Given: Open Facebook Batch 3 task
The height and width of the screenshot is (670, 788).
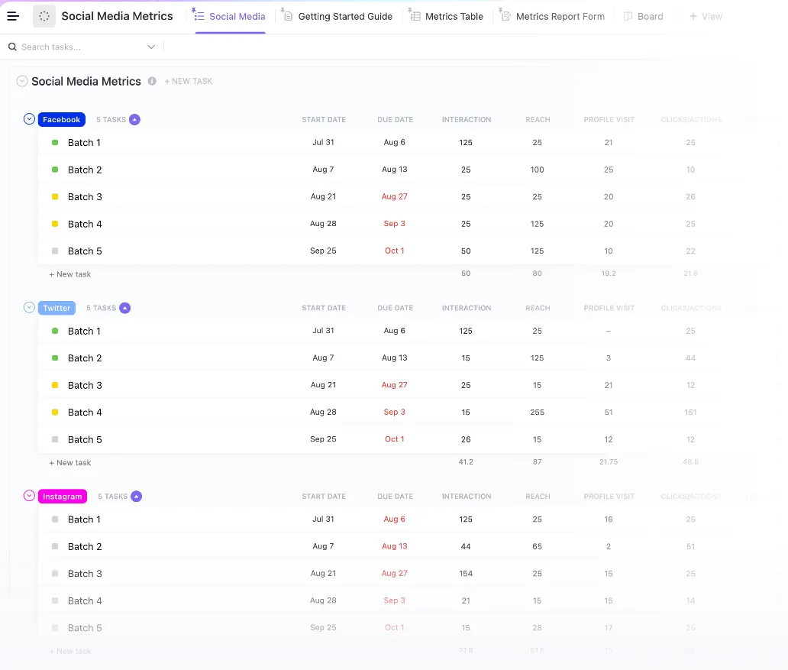Looking at the screenshot, I should (x=85, y=196).
